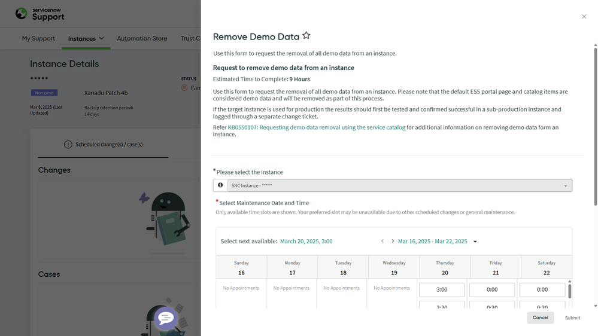Click Scheduled change(s) / case(s) tab
Viewport: 598px width, 336px height.
103,144
